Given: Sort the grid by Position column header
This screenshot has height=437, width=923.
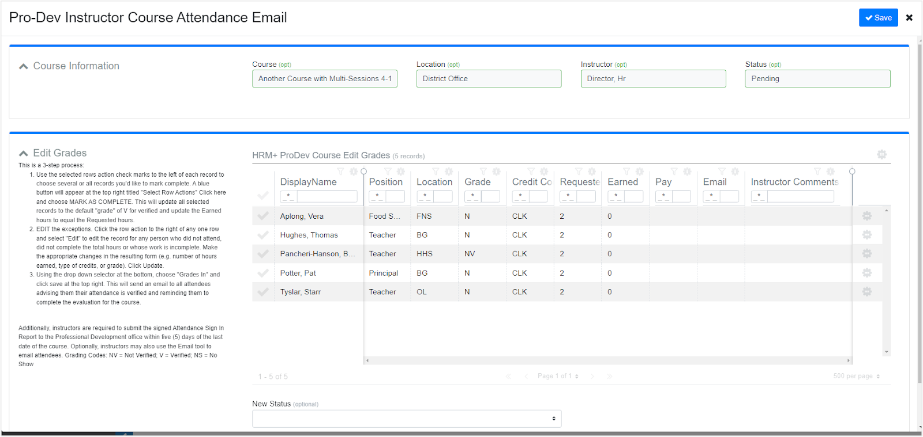Looking at the screenshot, I should [386, 182].
